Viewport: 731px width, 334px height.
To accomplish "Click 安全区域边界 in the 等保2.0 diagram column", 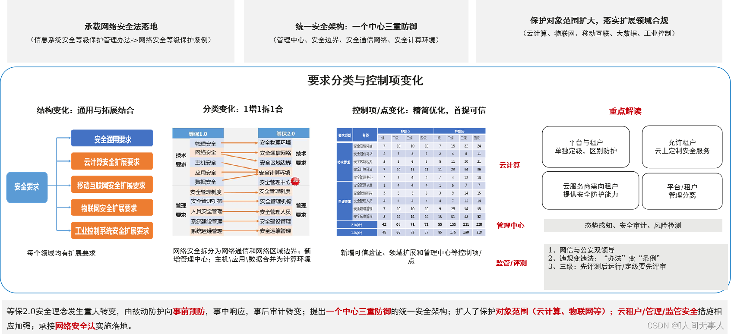I will (x=275, y=163).
